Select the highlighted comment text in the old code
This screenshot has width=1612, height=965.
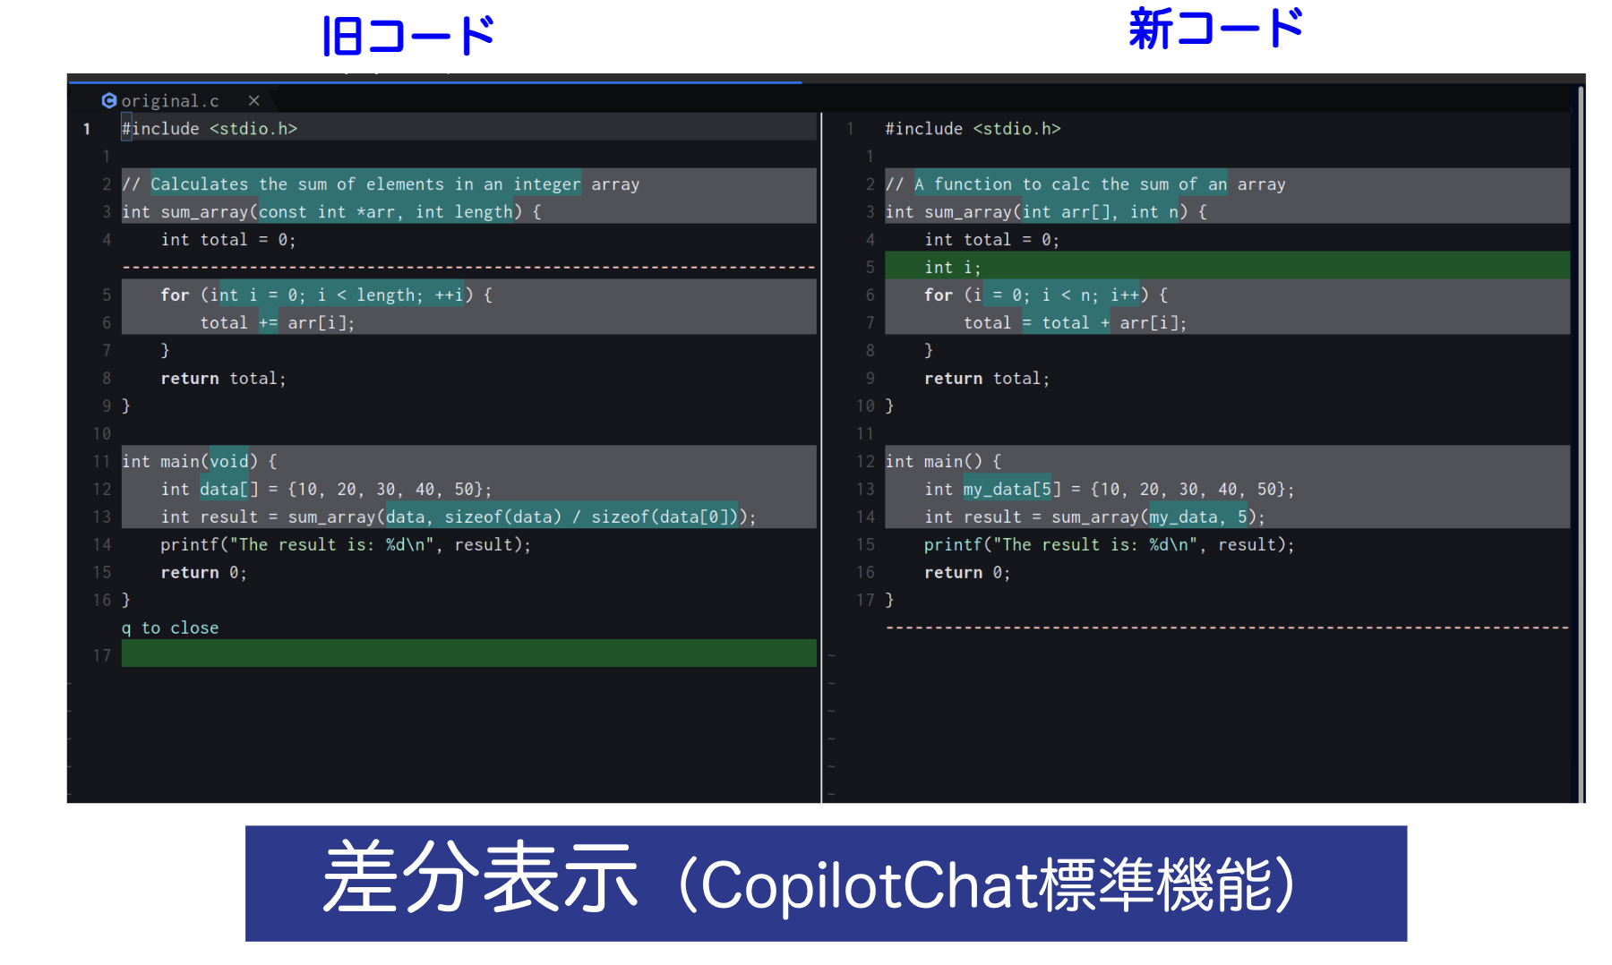coord(367,184)
